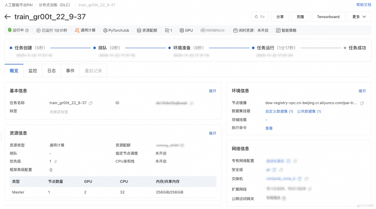This screenshot has height=209, width=376.
Task: Open Tensorboard with the Tensorboard button
Action: click(x=328, y=16)
